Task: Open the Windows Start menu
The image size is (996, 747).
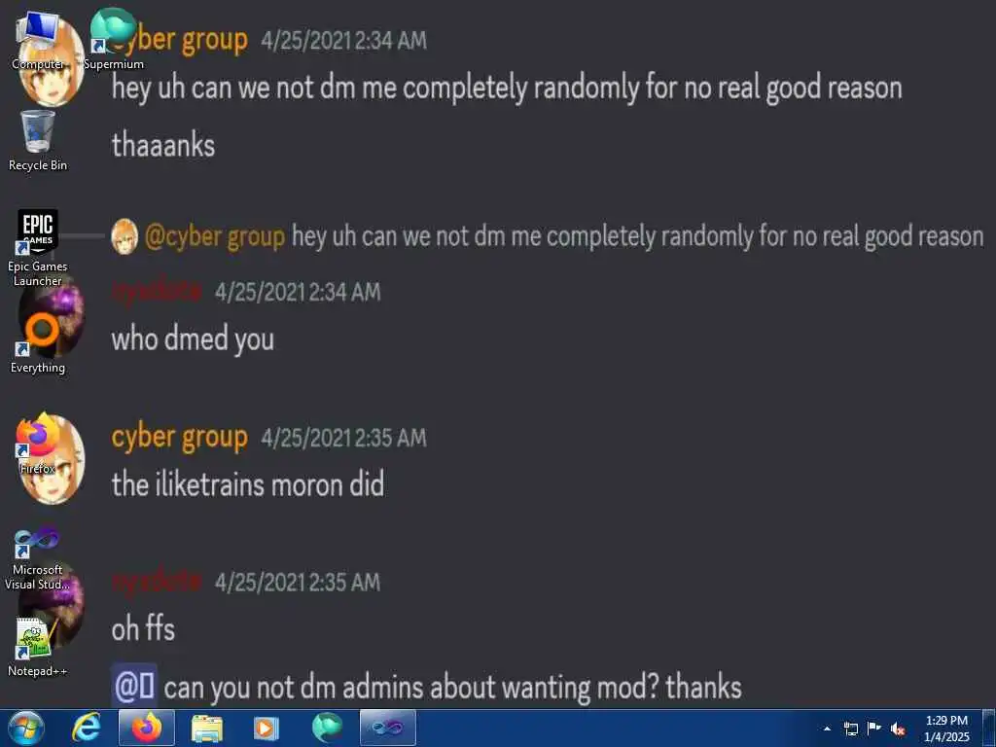Action: pos(26,728)
